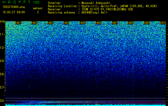Click the 0.8 frequency axis label
The height and width of the screenshot is (106, 168).
pyautogui.click(x=2, y=74)
